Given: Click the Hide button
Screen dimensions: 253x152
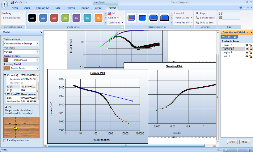Looking at the screenshot, I should [x=245, y=142].
